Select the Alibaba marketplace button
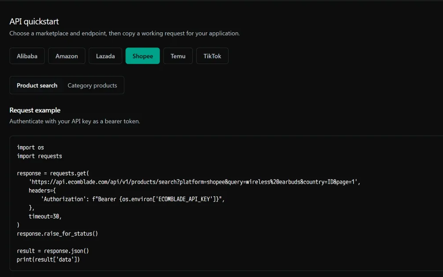Screen dimensions: 443x277 click(x=27, y=56)
